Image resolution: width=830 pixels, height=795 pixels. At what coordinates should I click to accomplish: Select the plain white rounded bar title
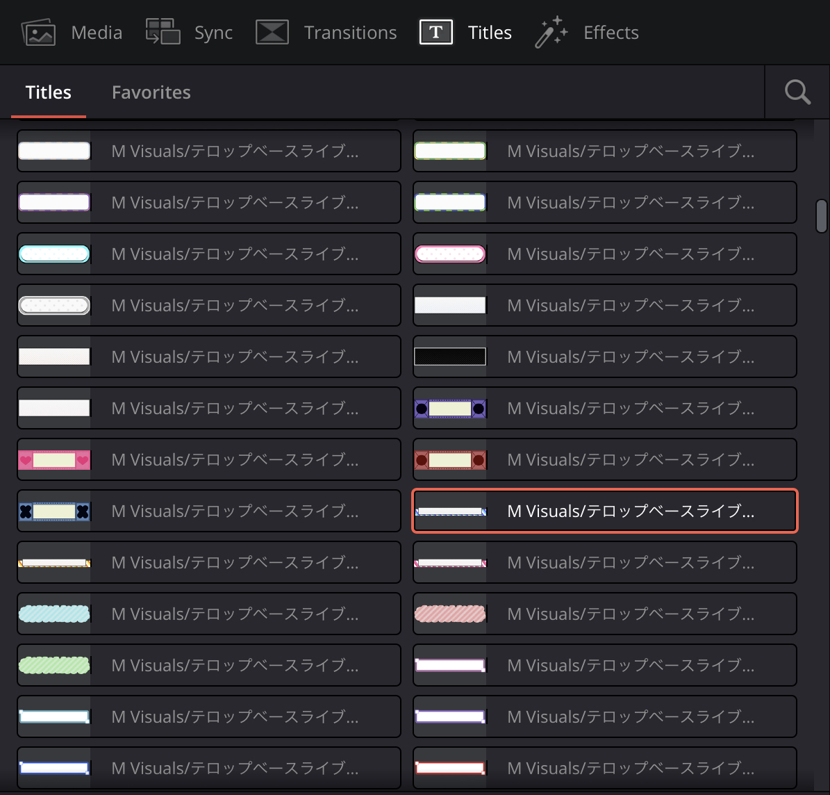(208, 151)
